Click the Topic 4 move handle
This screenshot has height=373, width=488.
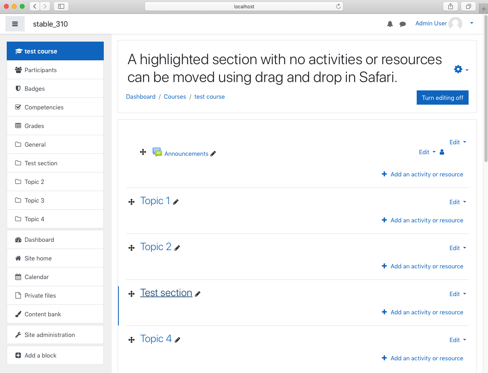click(x=132, y=340)
